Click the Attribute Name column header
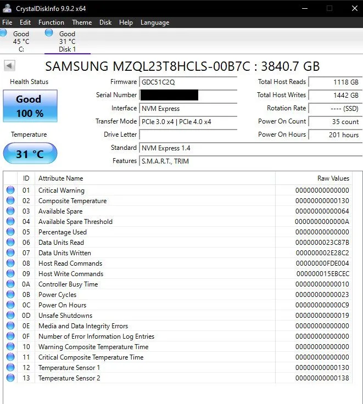Screen dimensions: 363x404 tap(155, 178)
